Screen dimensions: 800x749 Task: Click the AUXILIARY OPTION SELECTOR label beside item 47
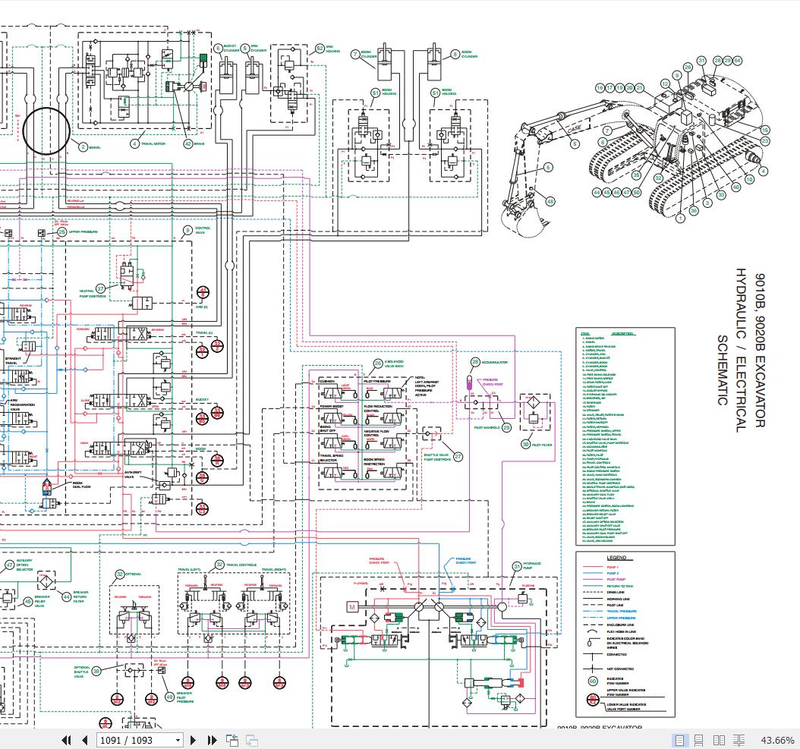24,565
